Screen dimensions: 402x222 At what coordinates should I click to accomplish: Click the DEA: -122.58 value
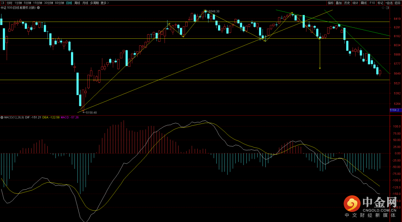pos(51,117)
